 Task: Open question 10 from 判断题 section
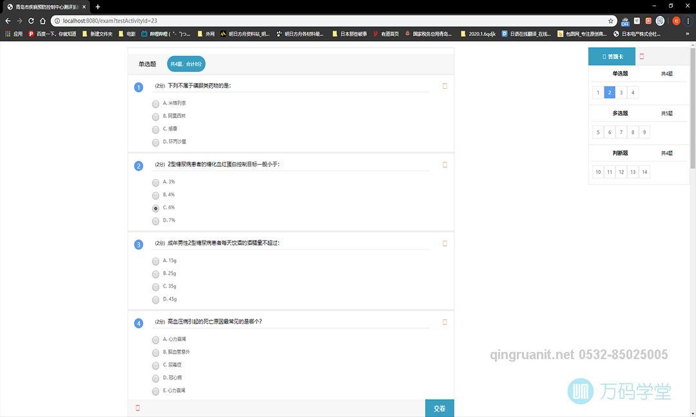(x=597, y=171)
